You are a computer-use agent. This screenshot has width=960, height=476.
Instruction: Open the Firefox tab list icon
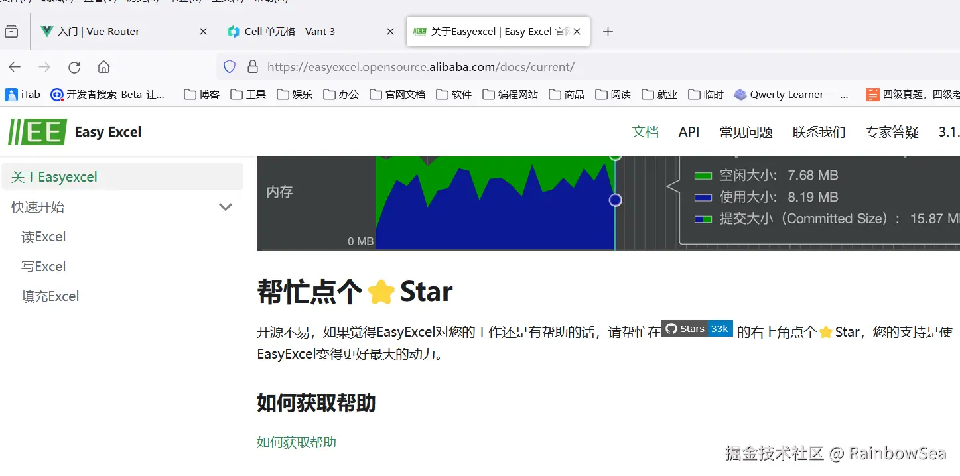[x=11, y=31]
